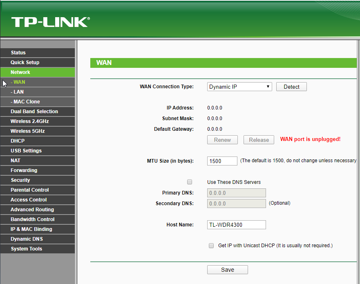
Task: Click the Renew button
Action: pyautogui.click(x=222, y=140)
